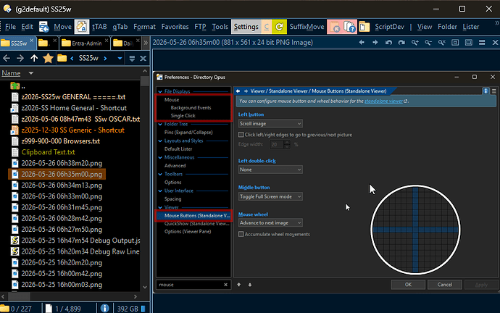Zoom in on the viewer pane image
The image size is (500, 313).
415,43
